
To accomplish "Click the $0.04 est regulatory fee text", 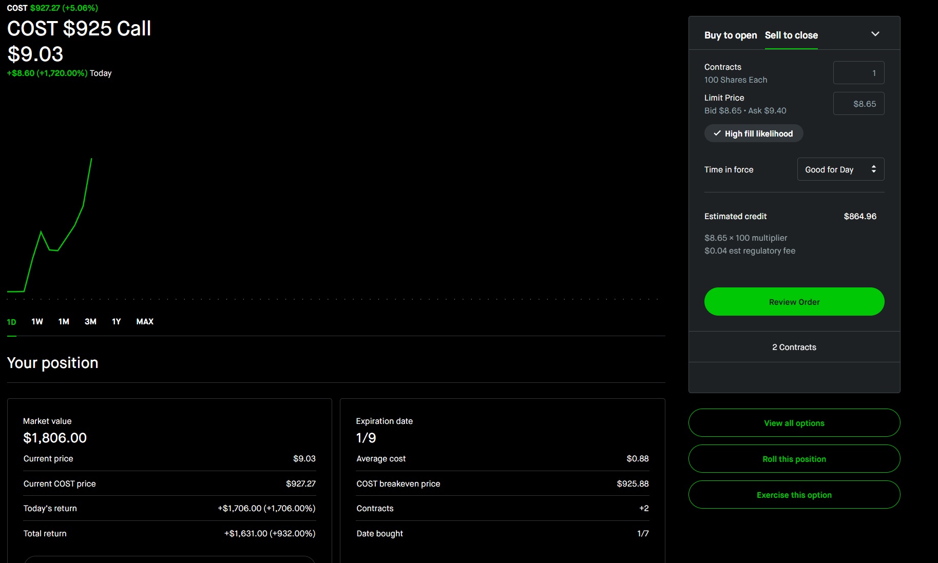I will (x=750, y=251).
